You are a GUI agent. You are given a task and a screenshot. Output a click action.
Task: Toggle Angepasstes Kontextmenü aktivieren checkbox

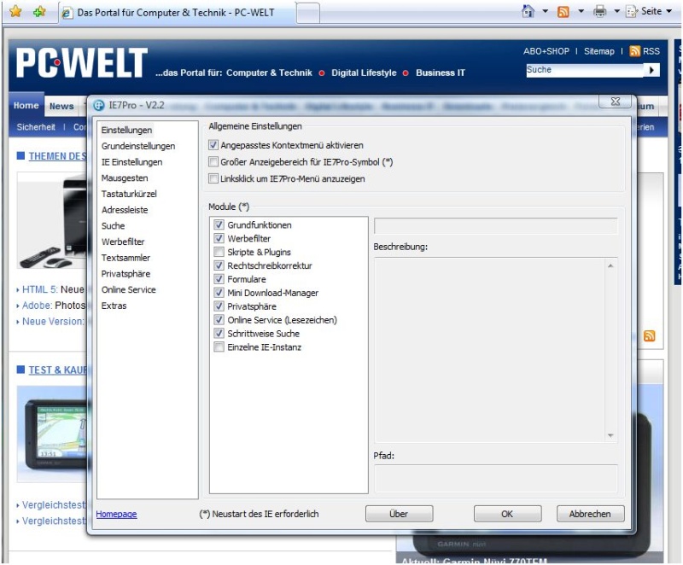tap(213, 146)
